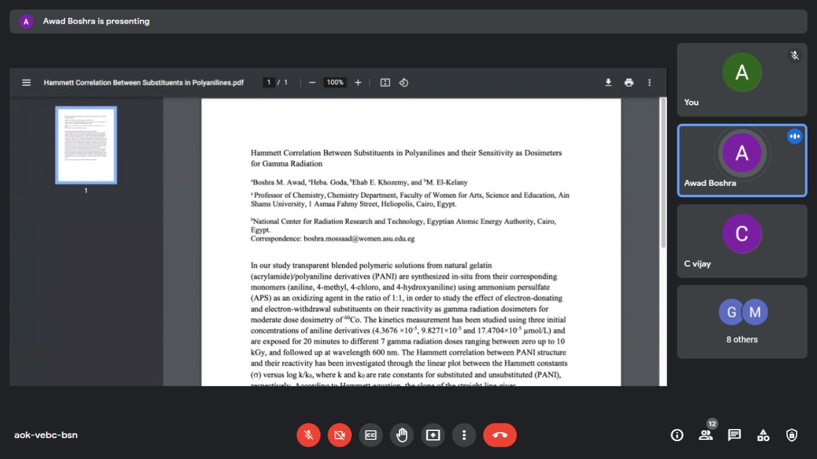Edit the PDF page number field

(269, 82)
